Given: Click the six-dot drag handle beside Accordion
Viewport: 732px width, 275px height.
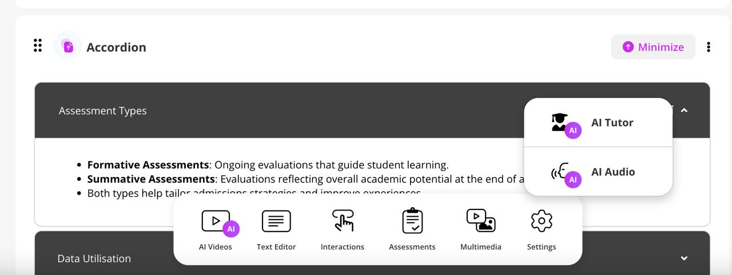Looking at the screenshot, I should coord(38,46).
